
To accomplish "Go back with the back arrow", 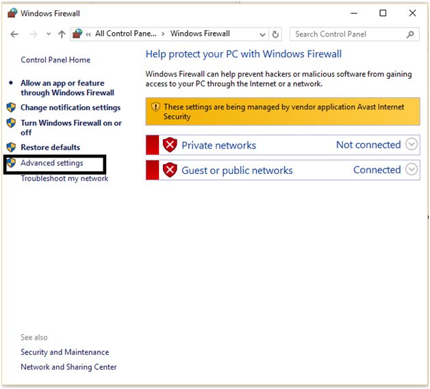I will click(x=14, y=34).
